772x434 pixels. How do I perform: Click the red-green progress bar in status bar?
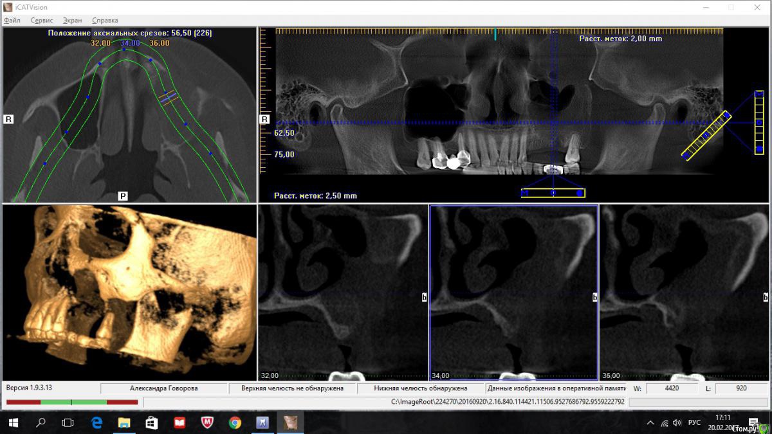click(x=72, y=402)
